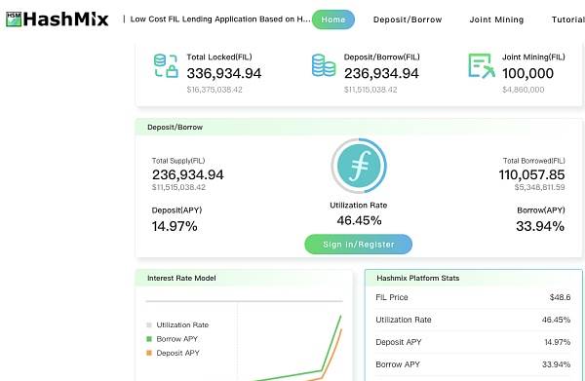This screenshot has width=585, height=381.
Task: Click the Joint Mining document arrow icon
Action: [482, 66]
